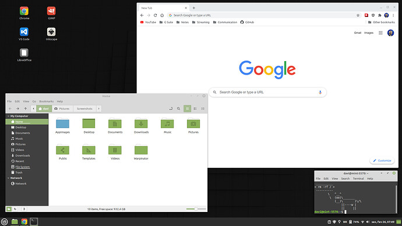Bookmark this page with the star icon

358,15
